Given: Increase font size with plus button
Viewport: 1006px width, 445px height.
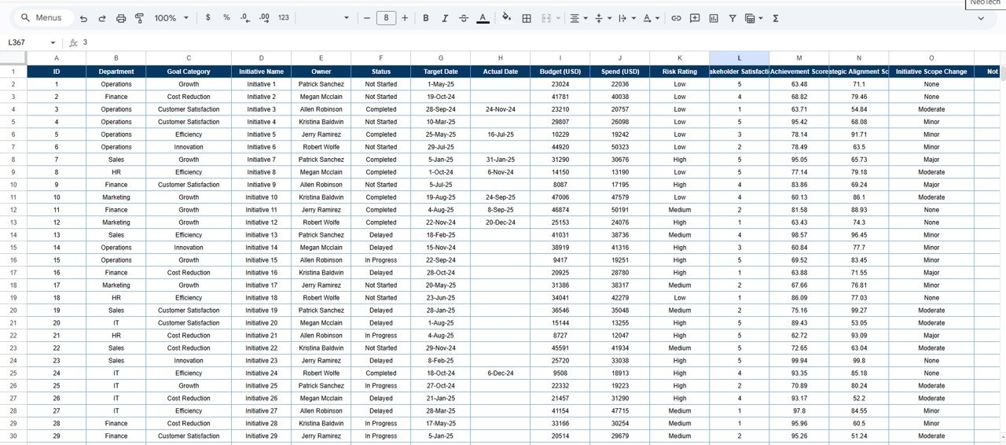Looking at the screenshot, I should [405, 18].
